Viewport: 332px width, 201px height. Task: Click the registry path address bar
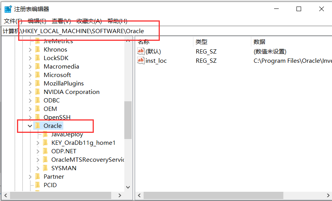(x=166, y=31)
